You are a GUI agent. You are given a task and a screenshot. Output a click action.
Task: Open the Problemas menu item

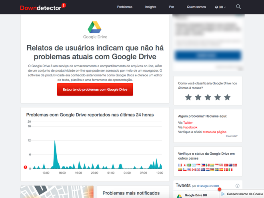point(125,7)
